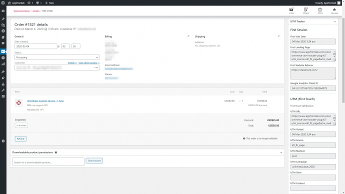Viewport: 345px width, 194px height.
Task: Select the First Visit Date field
Action: (313, 41)
